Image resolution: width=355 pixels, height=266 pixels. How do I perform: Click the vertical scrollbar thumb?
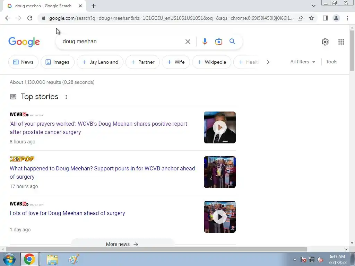pos(352,50)
